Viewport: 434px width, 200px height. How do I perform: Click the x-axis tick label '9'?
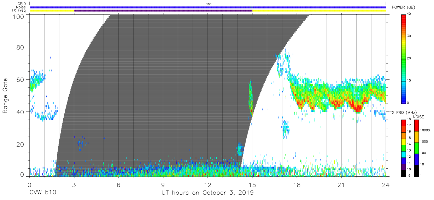click(163, 185)
